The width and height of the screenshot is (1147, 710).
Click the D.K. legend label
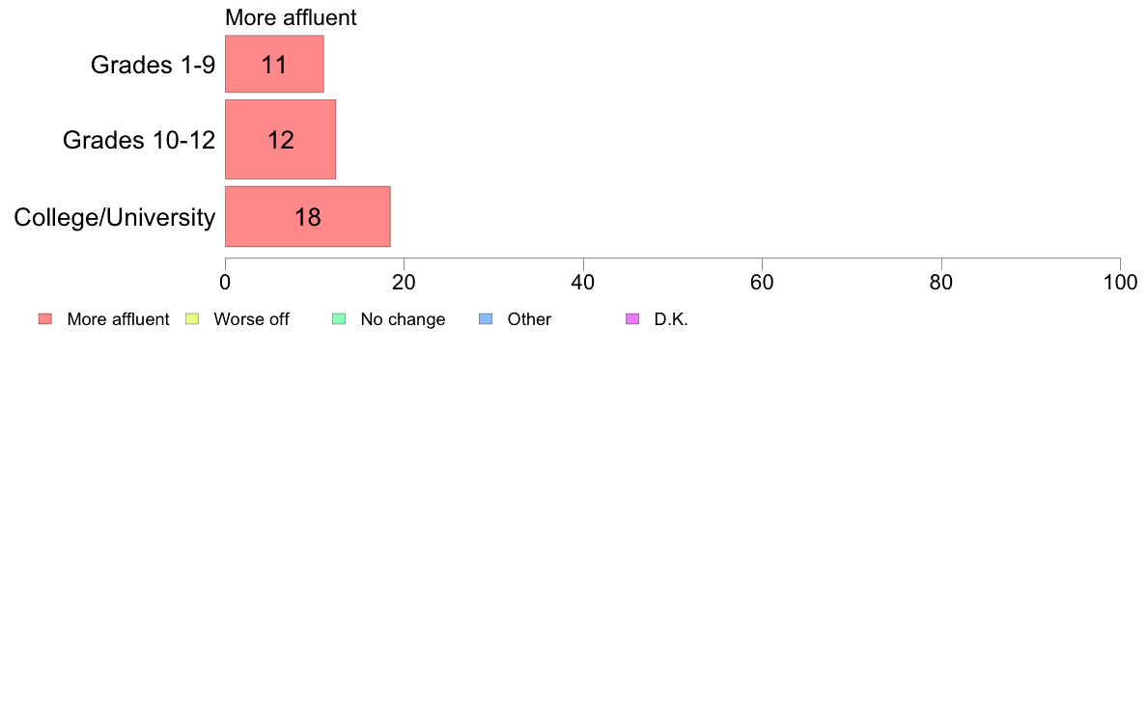coord(671,319)
